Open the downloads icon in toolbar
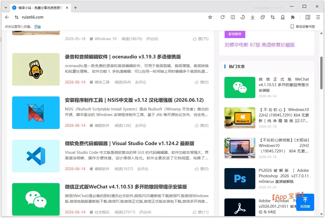The image size is (325, 218). (x=253, y=17)
